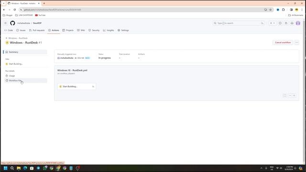Open the Windows Start menu
The height and width of the screenshot is (172, 306).
5,168
